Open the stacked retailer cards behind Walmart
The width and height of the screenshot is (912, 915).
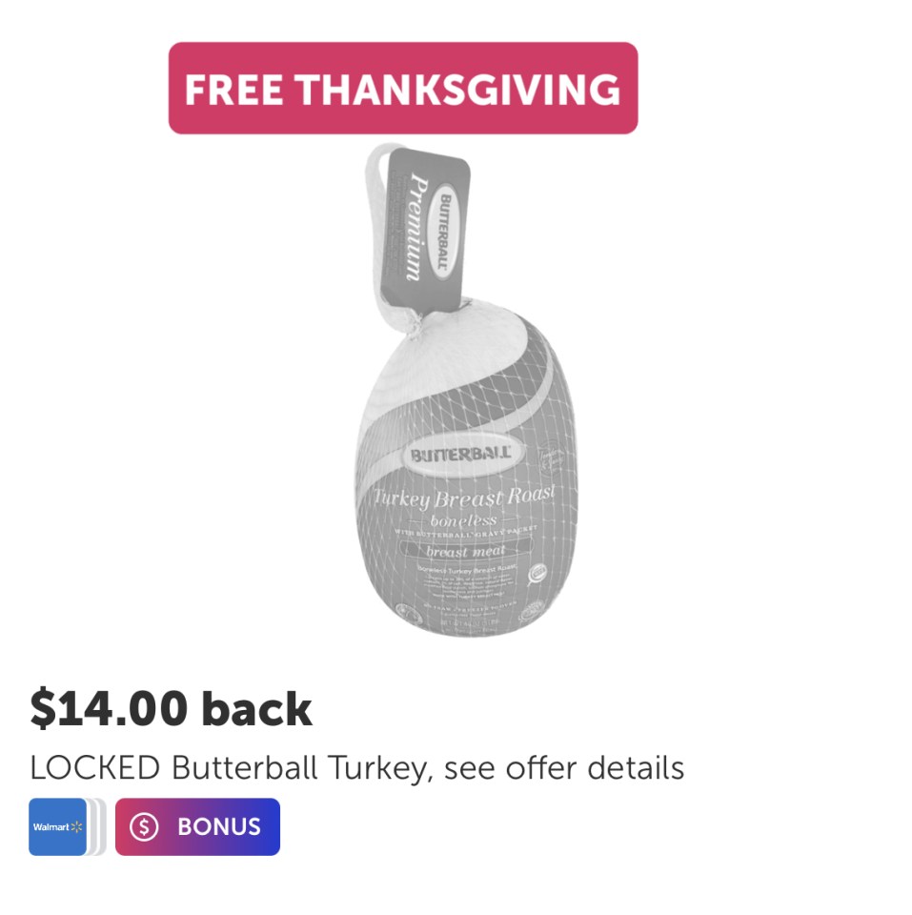(x=97, y=827)
